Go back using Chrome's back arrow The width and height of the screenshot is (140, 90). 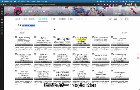click(11, 4)
